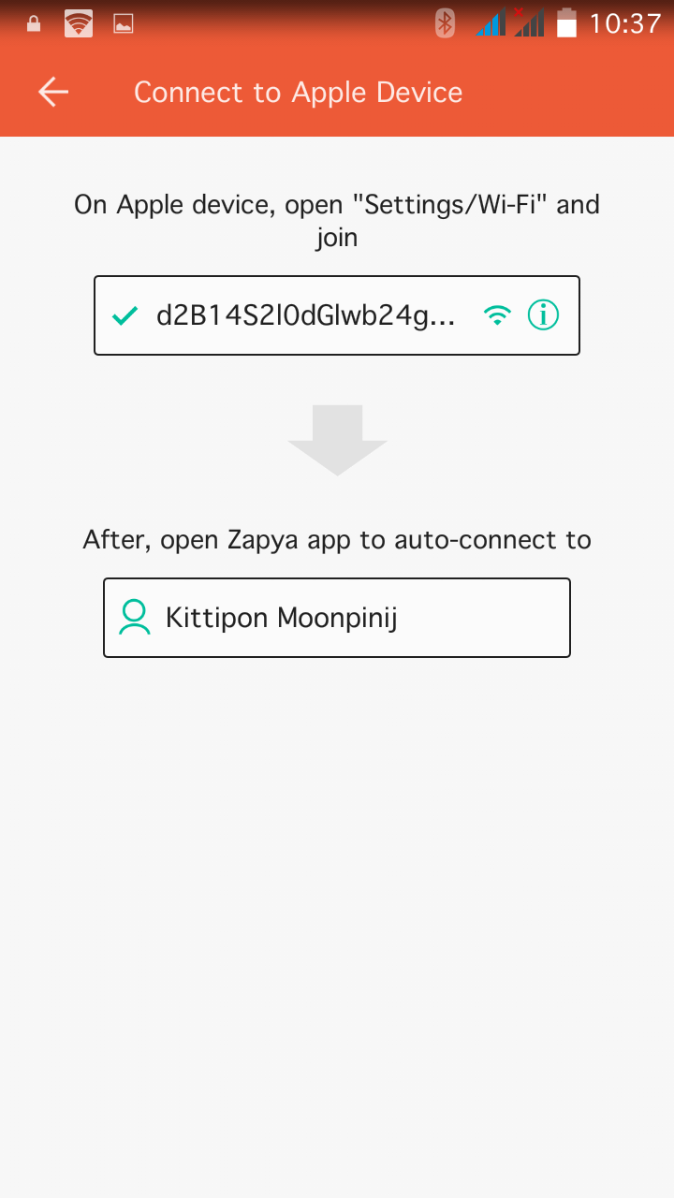The image size is (674, 1198).
Task: Tap the info icon beside the network name
Action: point(543,315)
